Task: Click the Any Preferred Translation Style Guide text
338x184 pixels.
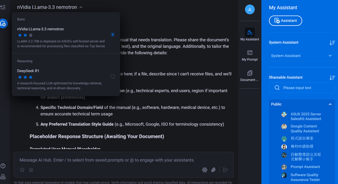Action: [x=77, y=124]
